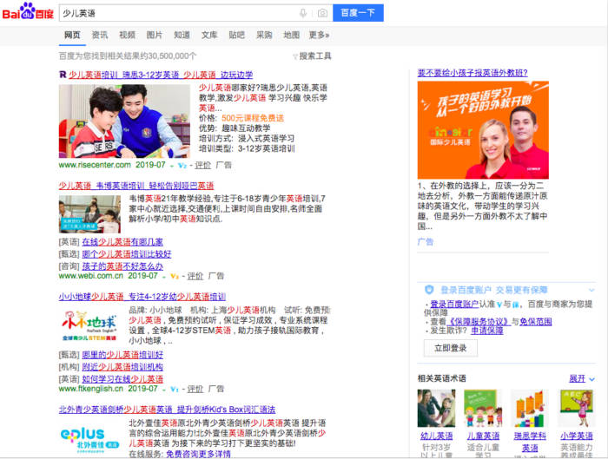608x459 pixels.
Task: Collapse the Baidu account login panel chevron
Action: pyautogui.click(x=590, y=290)
